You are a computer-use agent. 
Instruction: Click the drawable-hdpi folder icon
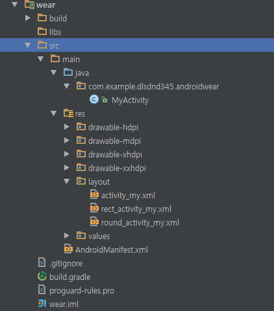click(x=81, y=126)
